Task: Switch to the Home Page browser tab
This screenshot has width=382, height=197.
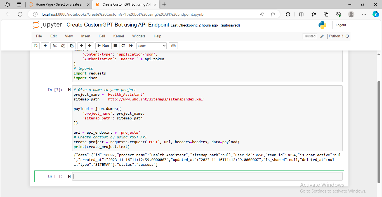Action: pyautogui.click(x=57, y=4)
